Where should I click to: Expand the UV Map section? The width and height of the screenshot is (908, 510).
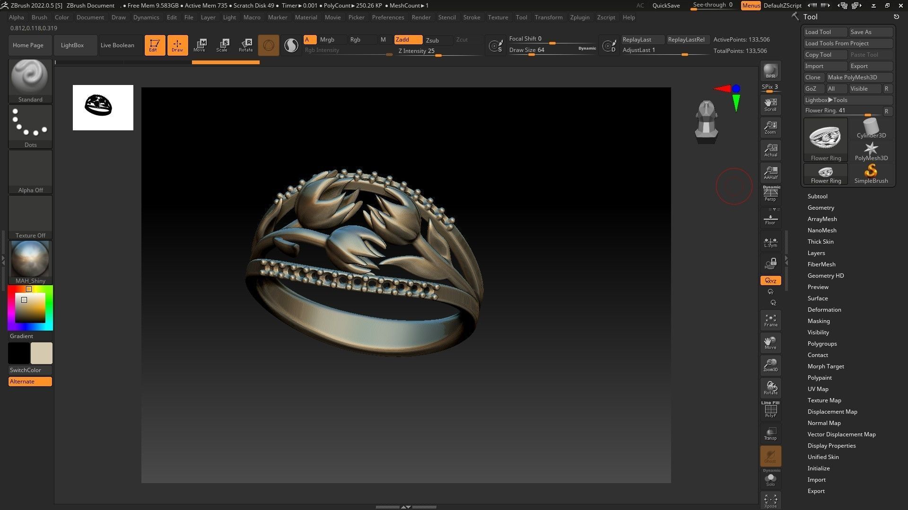coord(818,389)
